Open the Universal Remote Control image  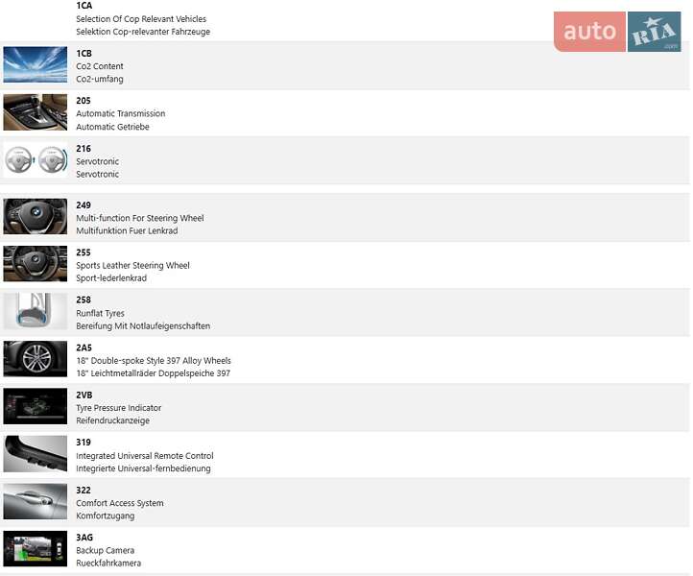36,454
